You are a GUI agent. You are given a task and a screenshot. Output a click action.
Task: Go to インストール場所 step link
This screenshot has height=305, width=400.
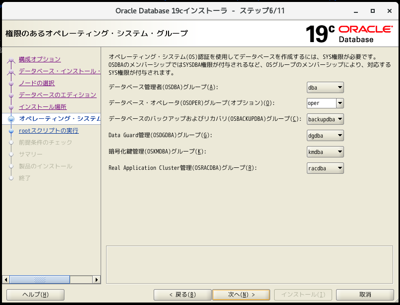43,107
